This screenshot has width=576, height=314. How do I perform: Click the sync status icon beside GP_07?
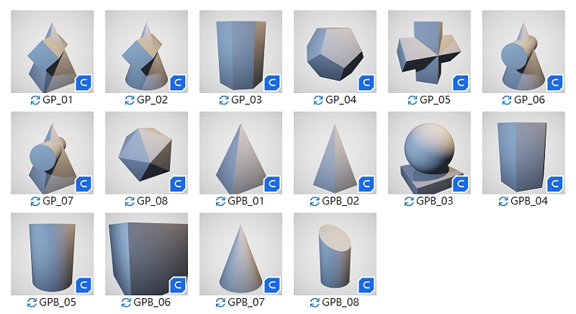click(35, 201)
